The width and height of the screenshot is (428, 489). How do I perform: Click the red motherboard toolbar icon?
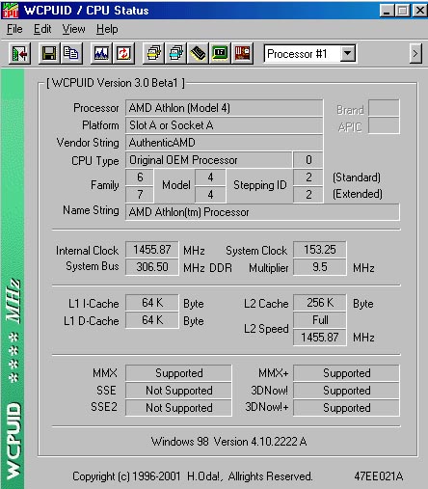(x=242, y=53)
